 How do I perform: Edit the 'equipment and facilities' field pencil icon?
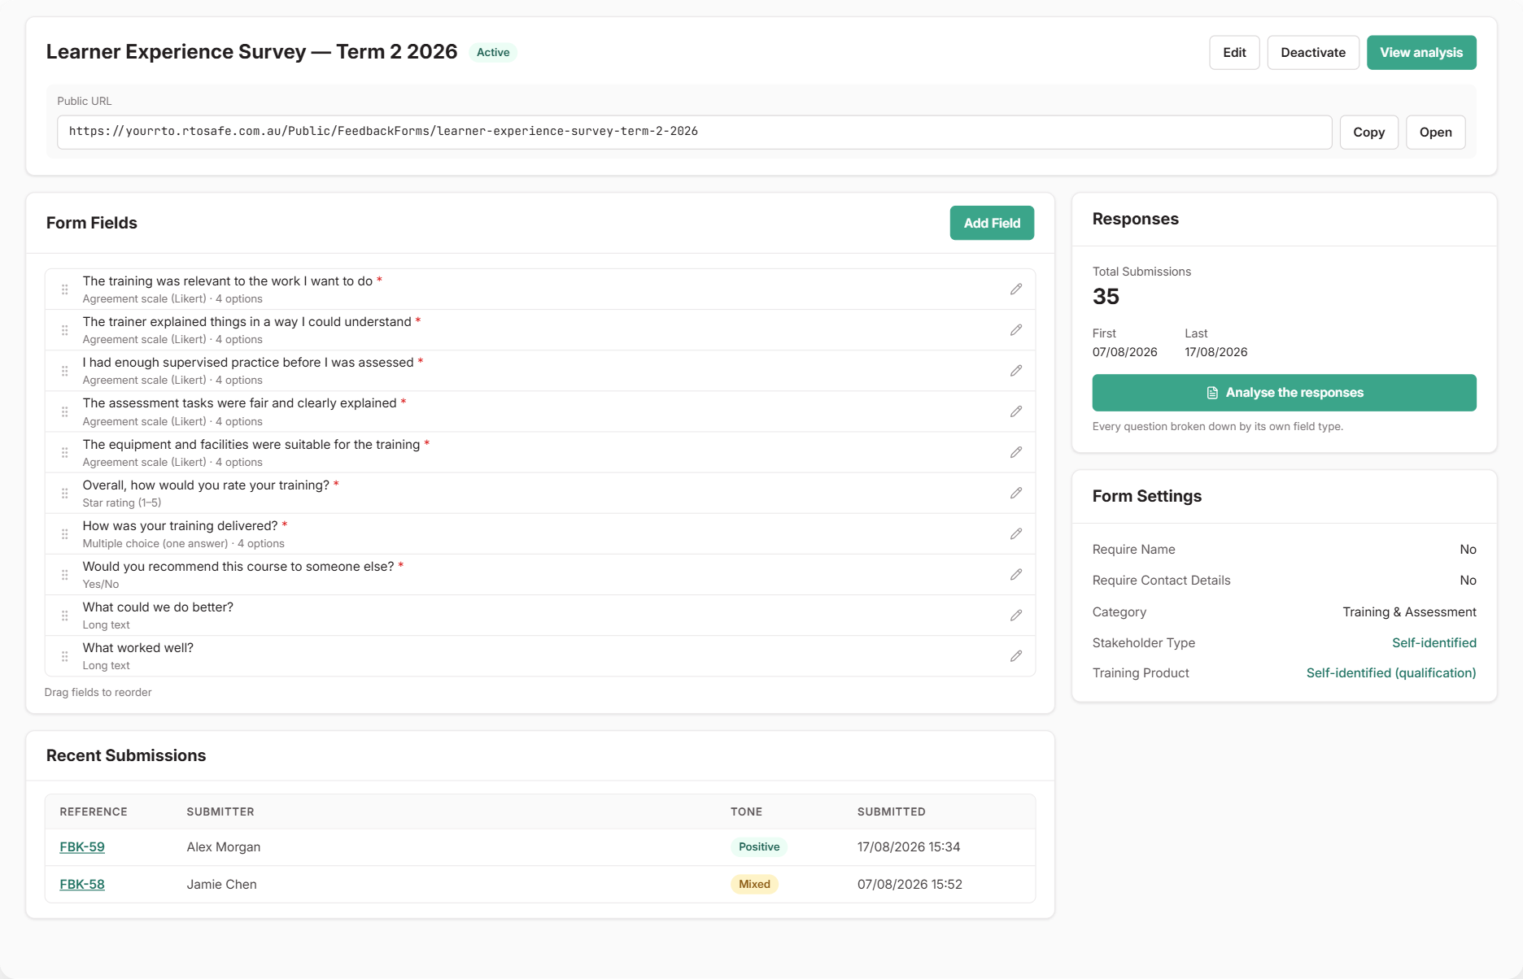(1015, 452)
